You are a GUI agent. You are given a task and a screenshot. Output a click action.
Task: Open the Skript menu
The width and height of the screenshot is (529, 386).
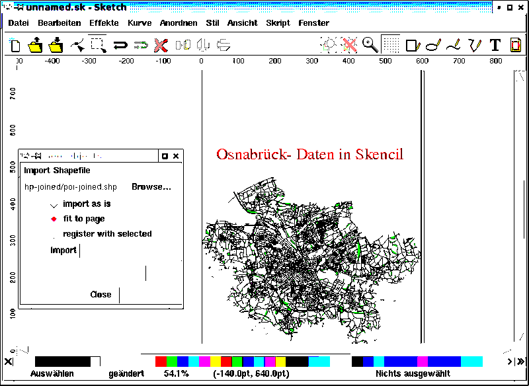click(278, 22)
